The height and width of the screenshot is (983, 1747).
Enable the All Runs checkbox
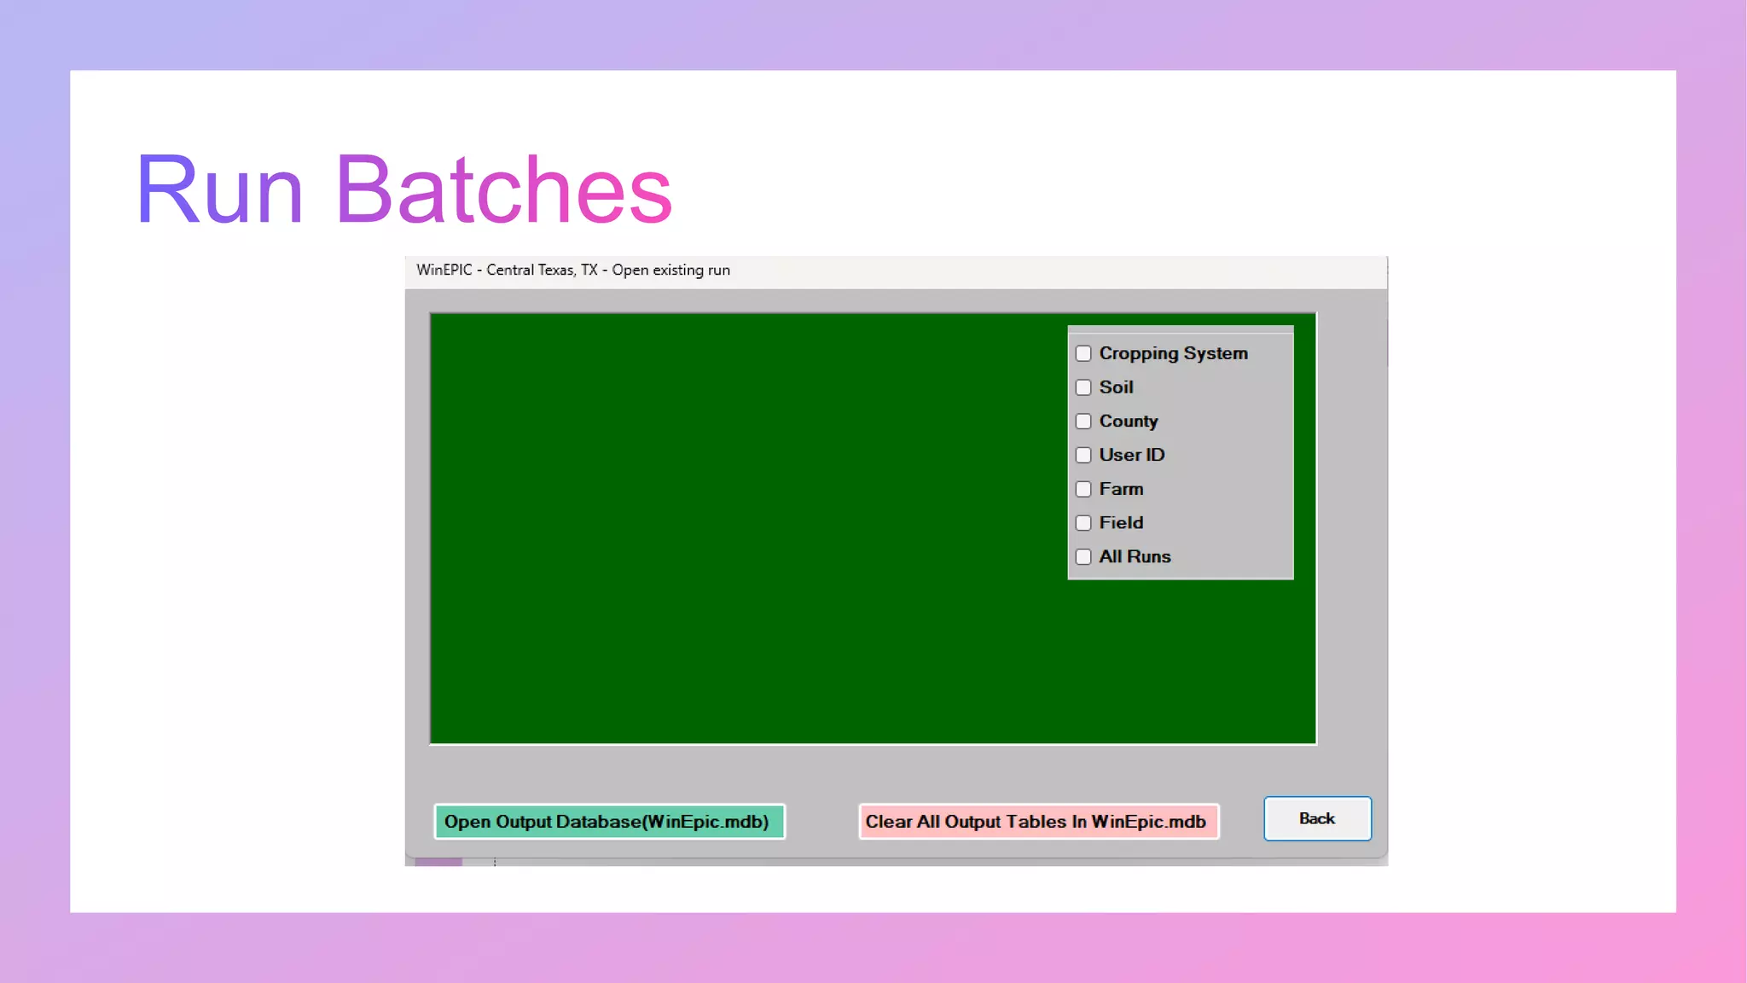point(1083,556)
